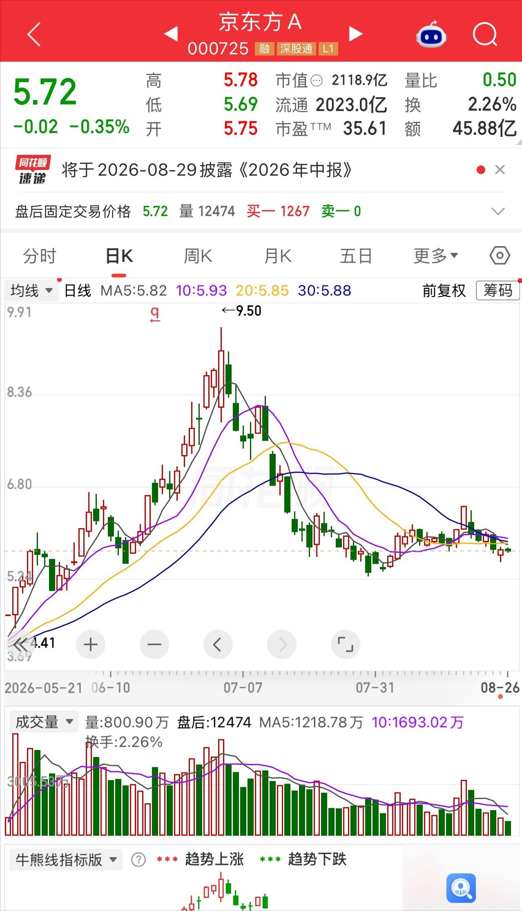Move chart left with the chevron button
Viewport: 522px width, 911px height.
218,645
